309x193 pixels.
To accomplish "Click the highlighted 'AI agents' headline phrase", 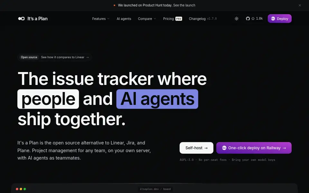I will click(157, 99).
